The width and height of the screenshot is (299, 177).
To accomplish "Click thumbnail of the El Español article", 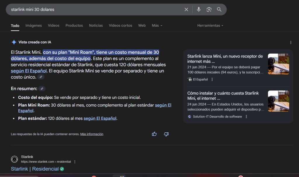I will pyautogui.click(x=278, y=64).
